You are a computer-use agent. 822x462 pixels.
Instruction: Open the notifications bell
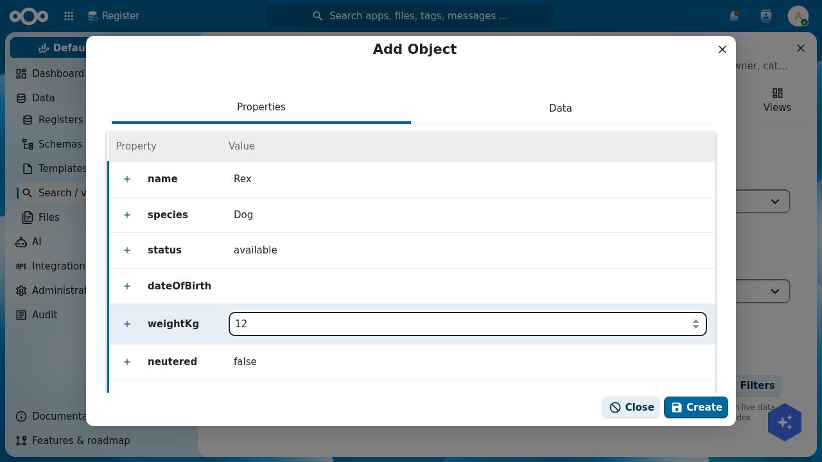click(x=734, y=16)
